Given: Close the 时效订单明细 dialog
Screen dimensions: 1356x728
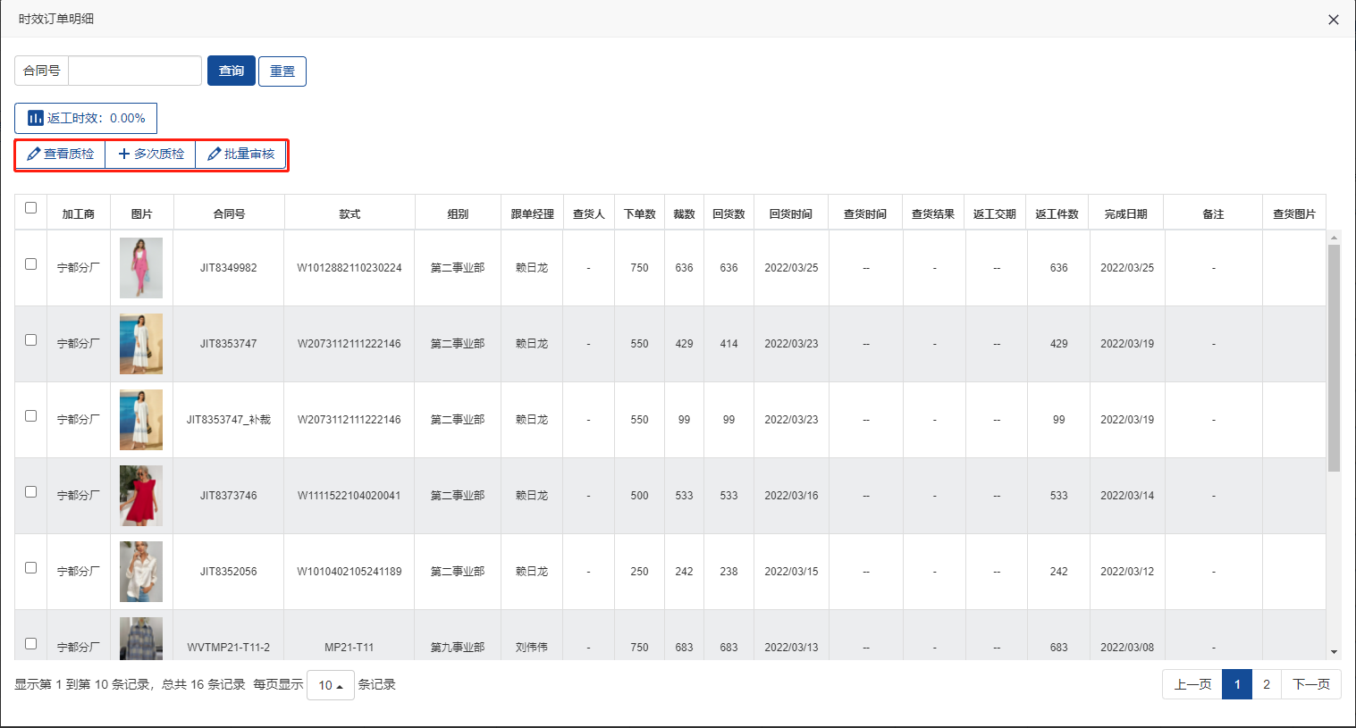Looking at the screenshot, I should click(x=1333, y=20).
